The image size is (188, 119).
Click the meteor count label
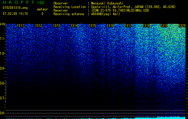42,9
